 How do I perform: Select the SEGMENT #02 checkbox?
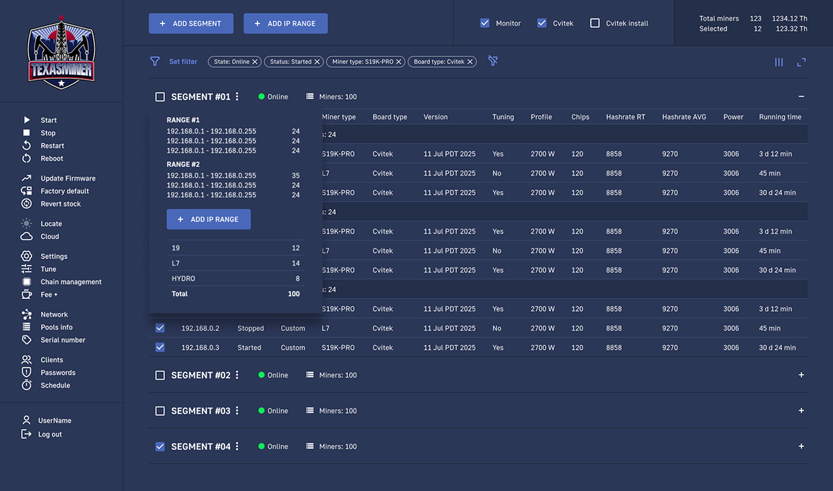[160, 375]
